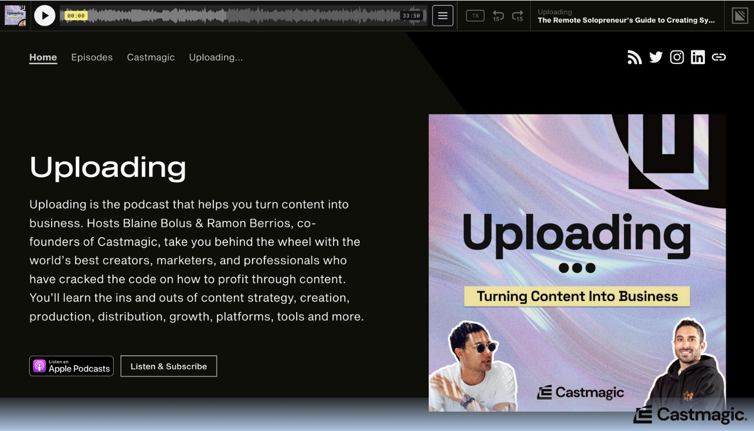Click the small podcast cover in player bar

[x=15, y=16]
